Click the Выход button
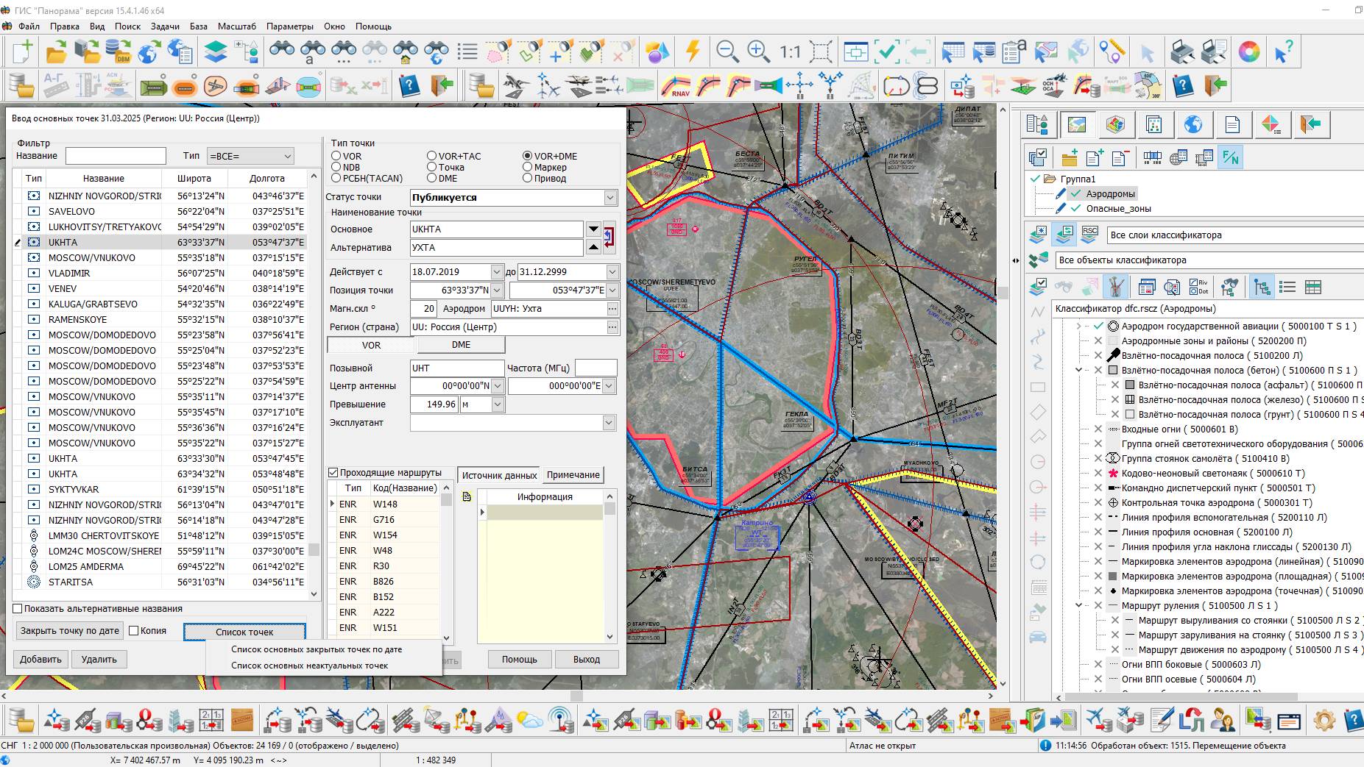Screen dimensions: 1364x767 point(586,659)
